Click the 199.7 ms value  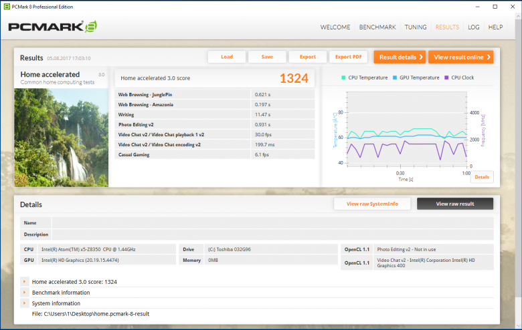pyautogui.click(x=264, y=144)
